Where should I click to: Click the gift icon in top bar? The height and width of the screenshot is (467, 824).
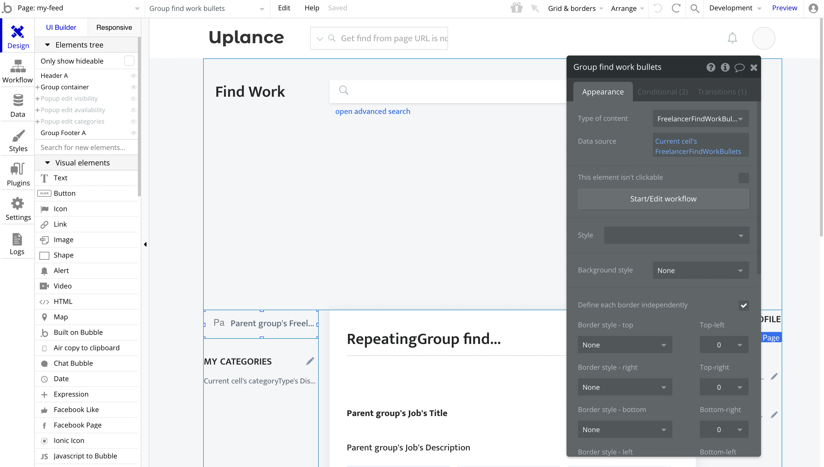tap(516, 8)
